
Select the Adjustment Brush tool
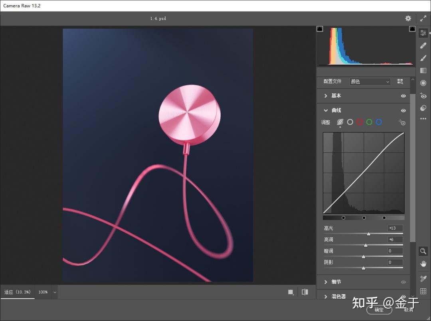[423, 58]
